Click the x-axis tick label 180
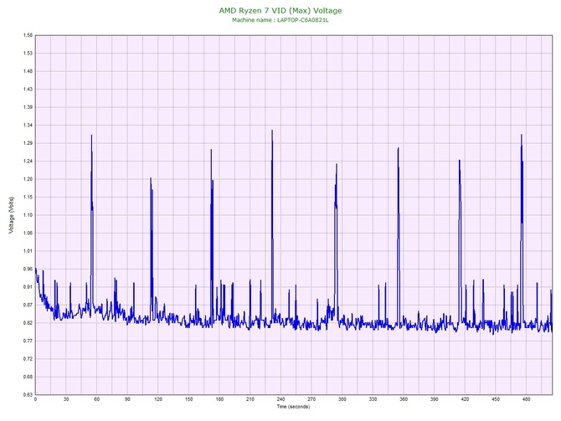 pos(219,399)
